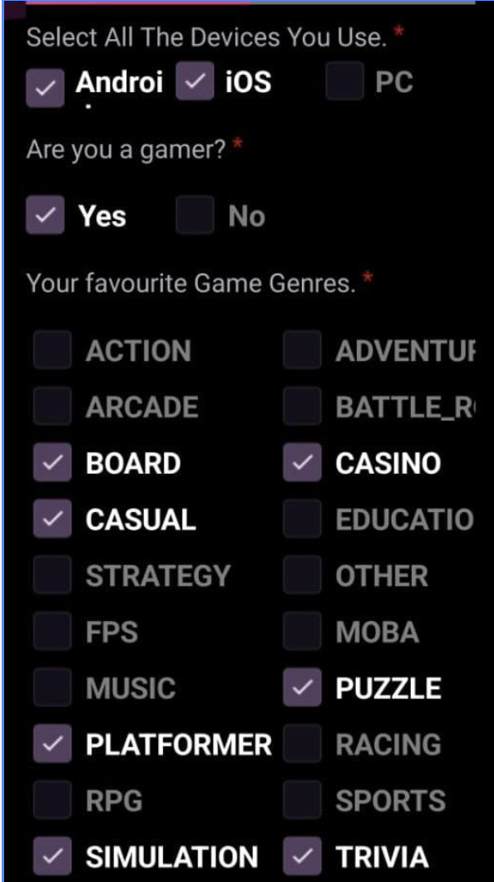Uncheck the iOS device checkbox
This screenshot has height=882, width=494.
pos(195,81)
